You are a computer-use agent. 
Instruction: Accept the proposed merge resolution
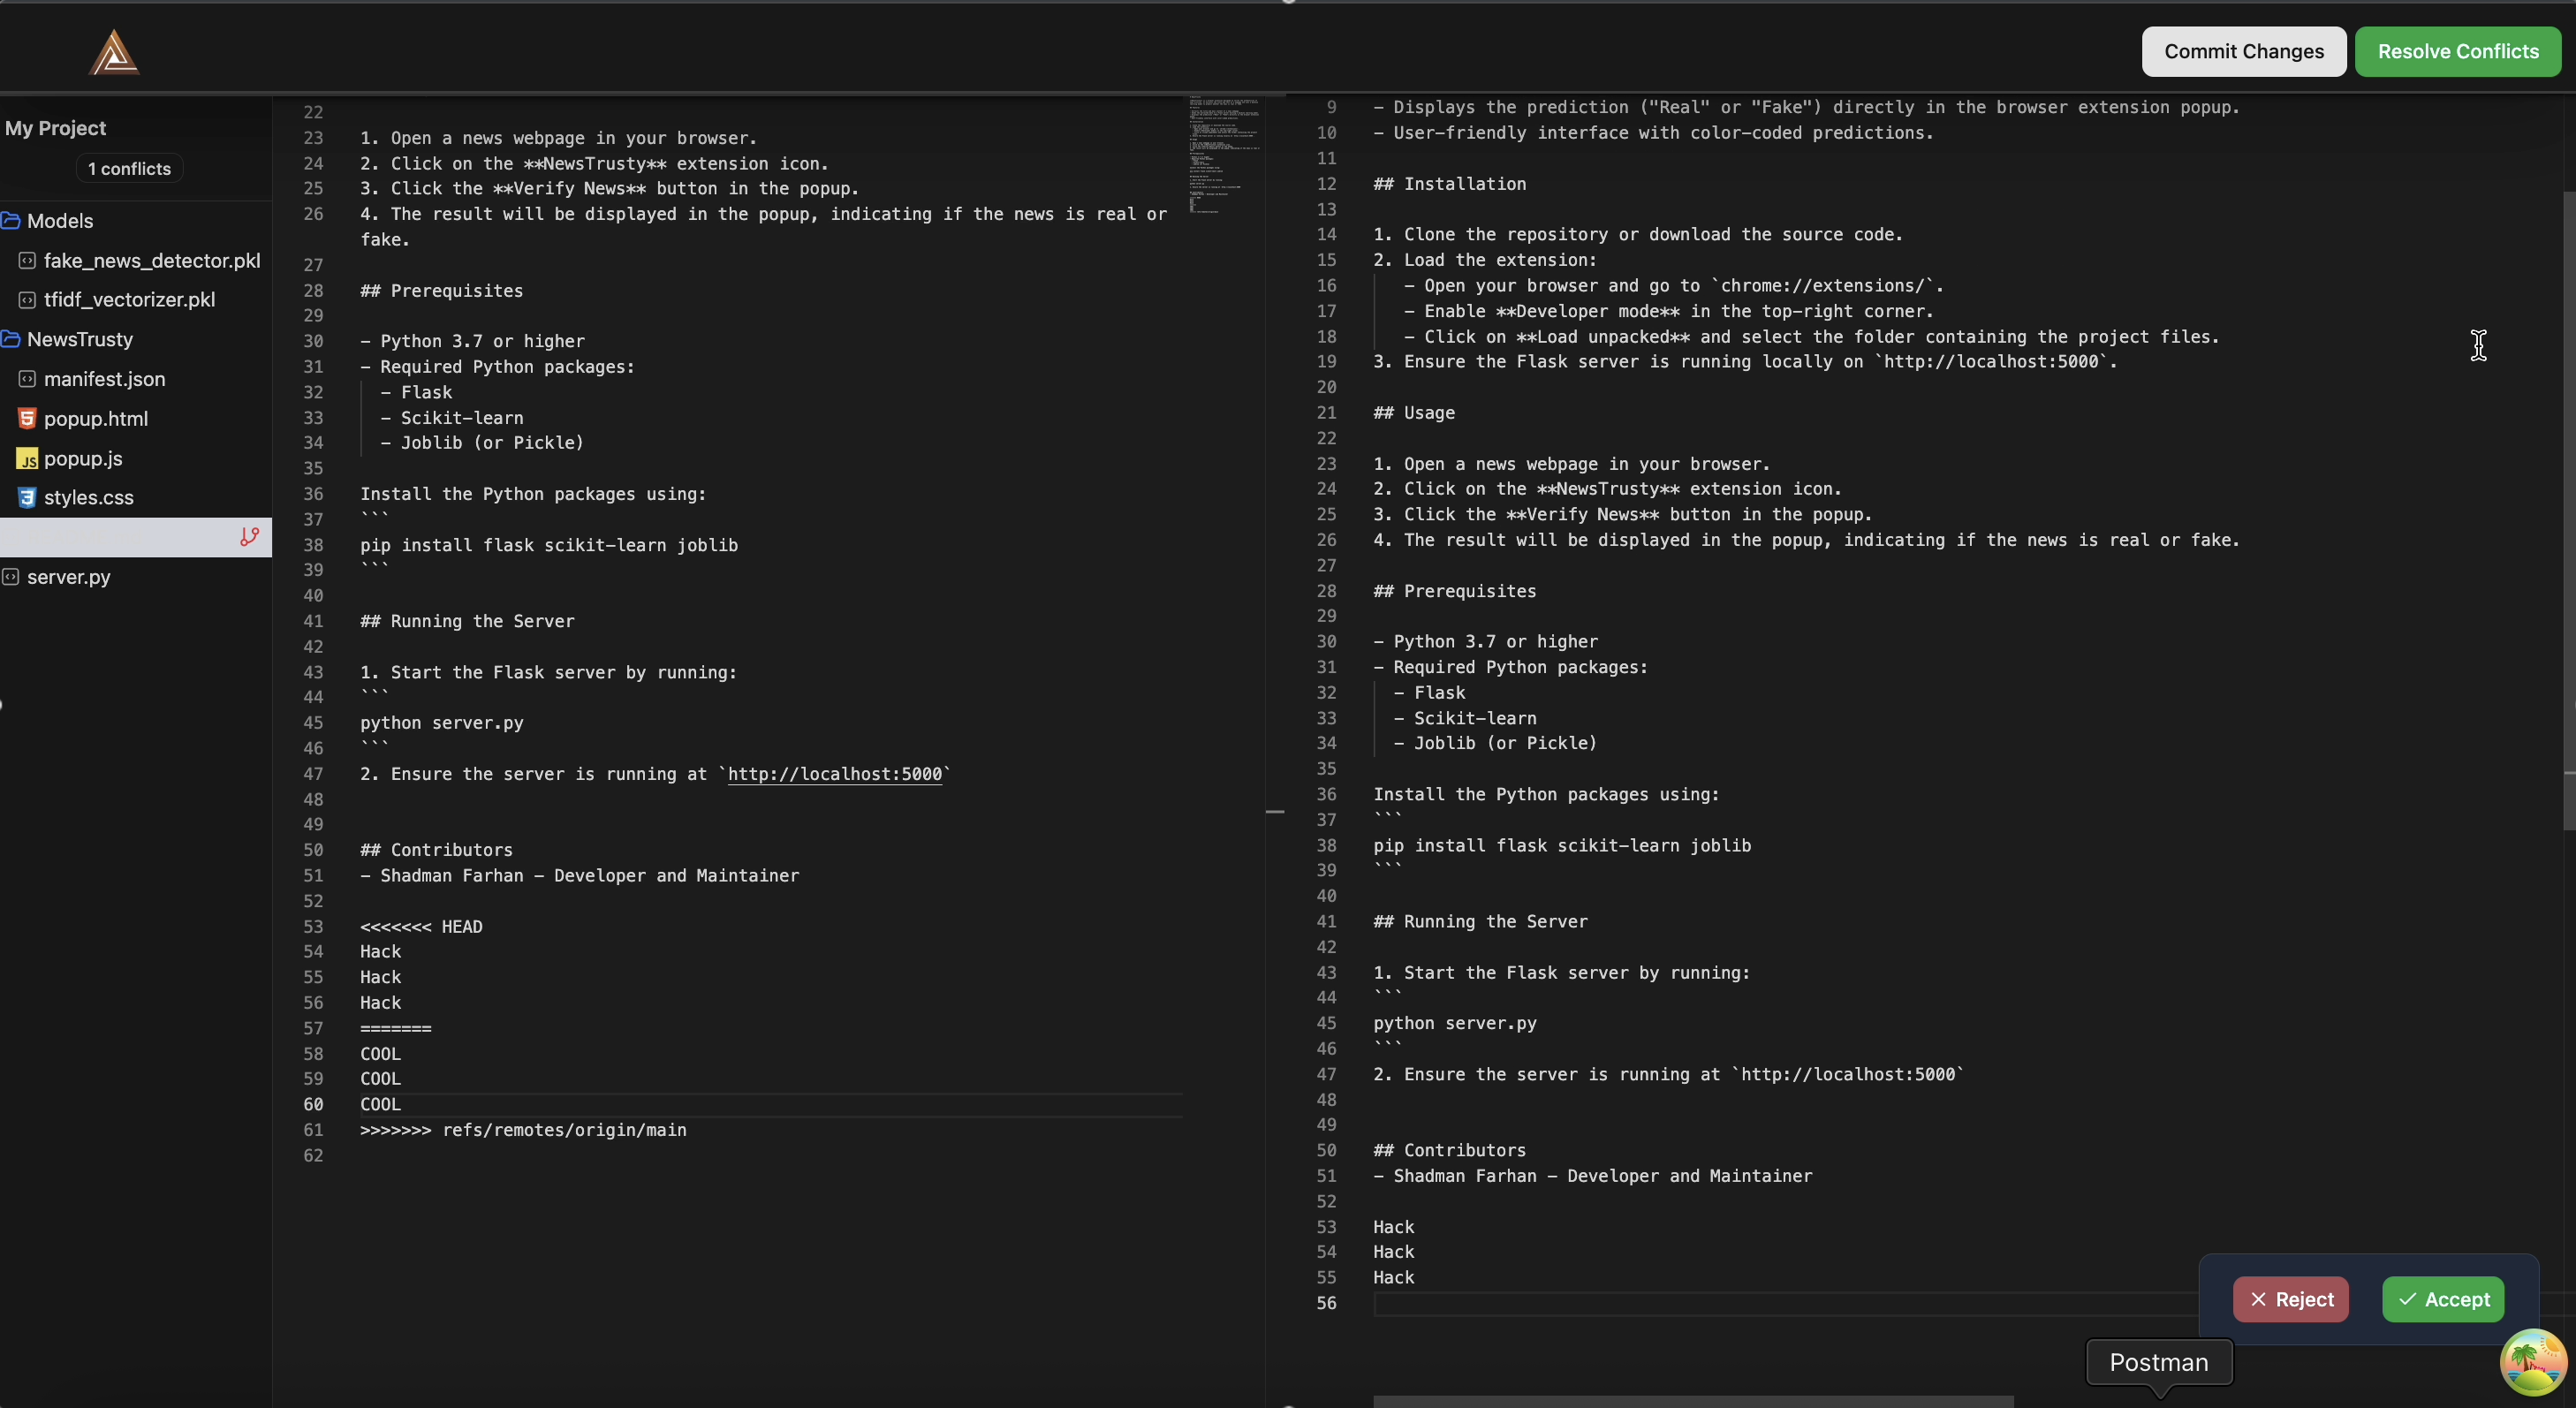[x=2442, y=1299]
